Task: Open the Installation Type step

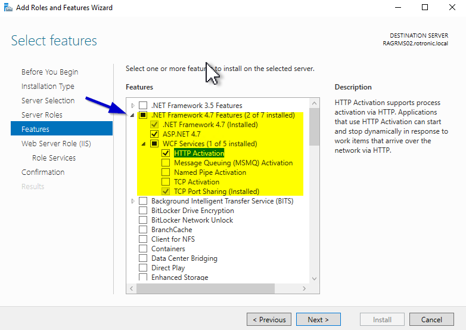Action: tap(48, 87)
